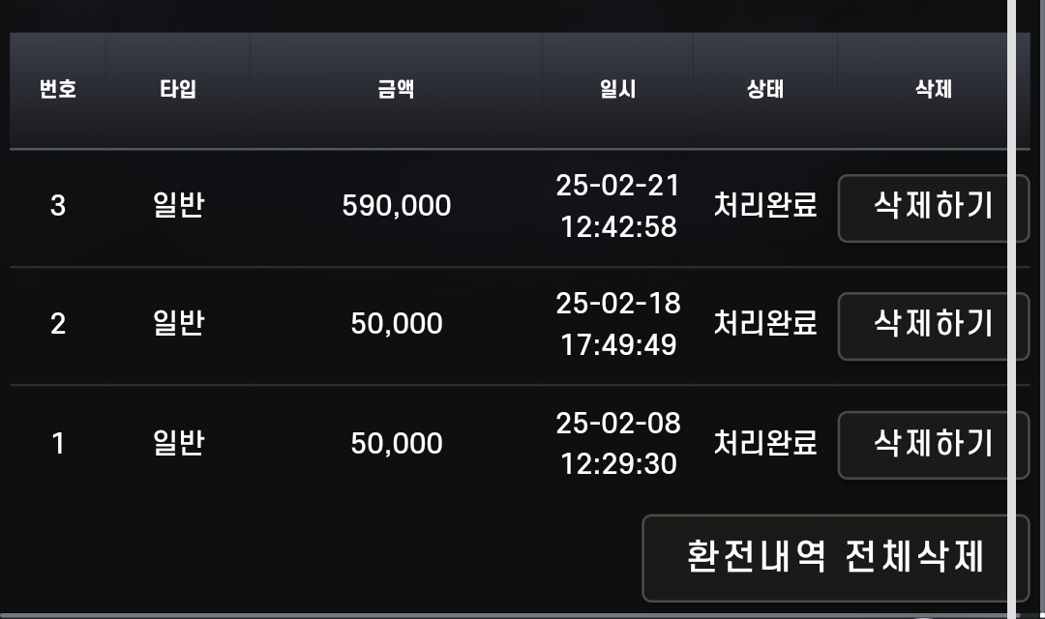This screenshot has width=1045, height=619.
Task: Select the 타입 column header
Action: coord(178,90)
